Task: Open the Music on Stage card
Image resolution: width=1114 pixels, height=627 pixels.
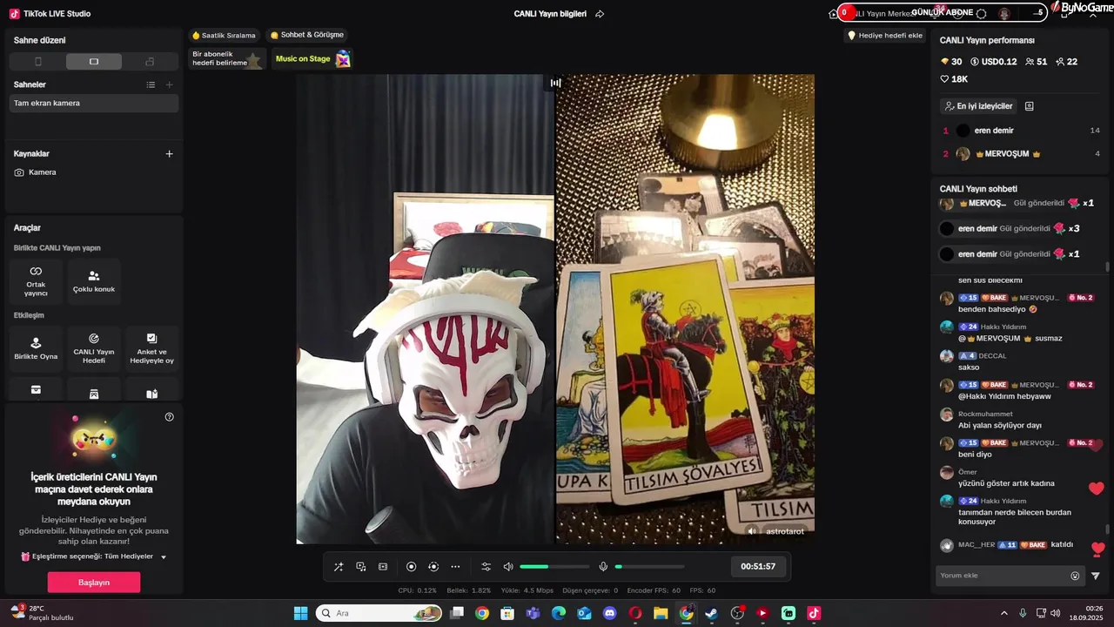Action: click(312, 58)
